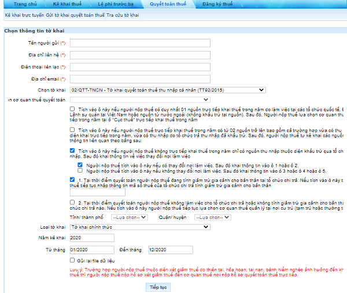
Task: Click the Năm kê khai field
Action: click(x=91, y=238)
